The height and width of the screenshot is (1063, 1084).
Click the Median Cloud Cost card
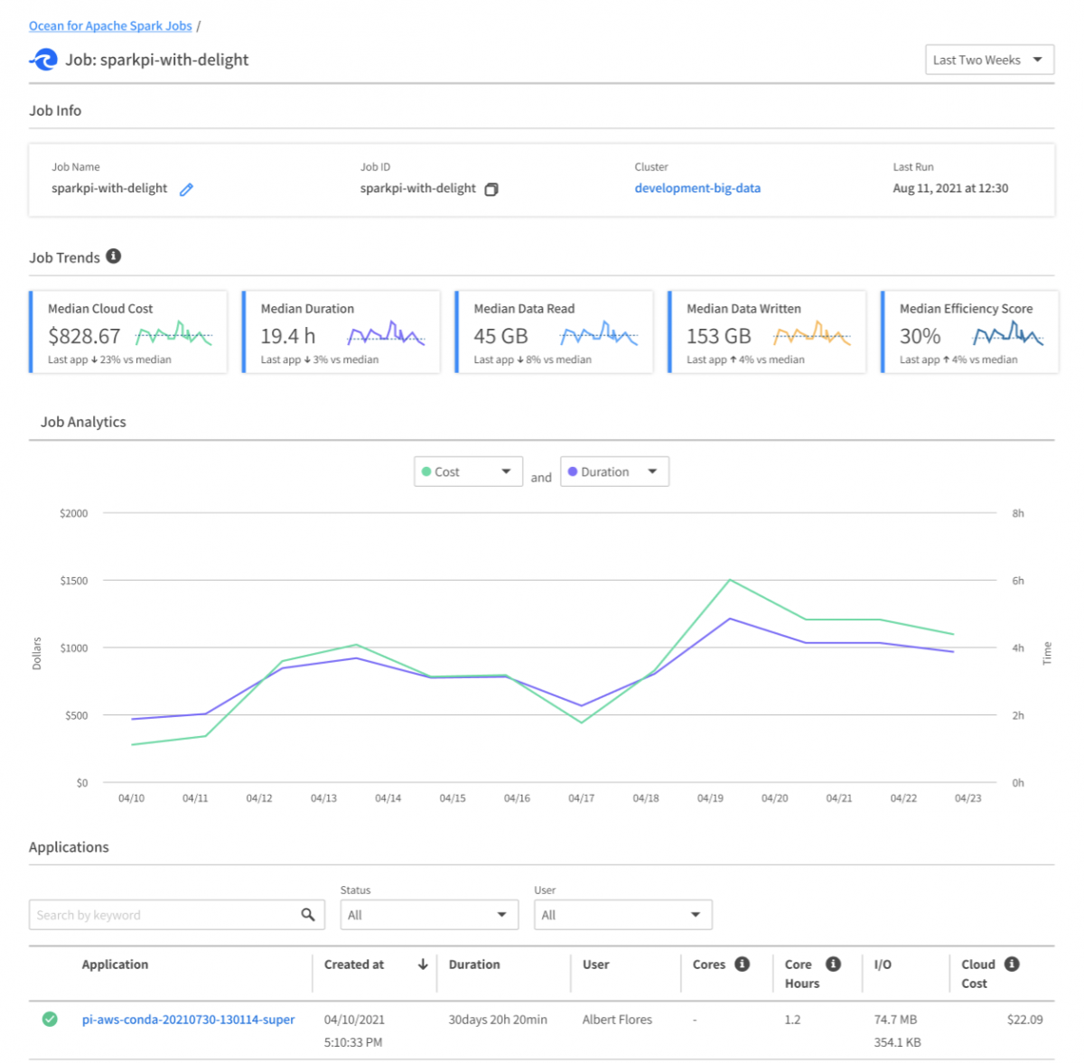128,331
